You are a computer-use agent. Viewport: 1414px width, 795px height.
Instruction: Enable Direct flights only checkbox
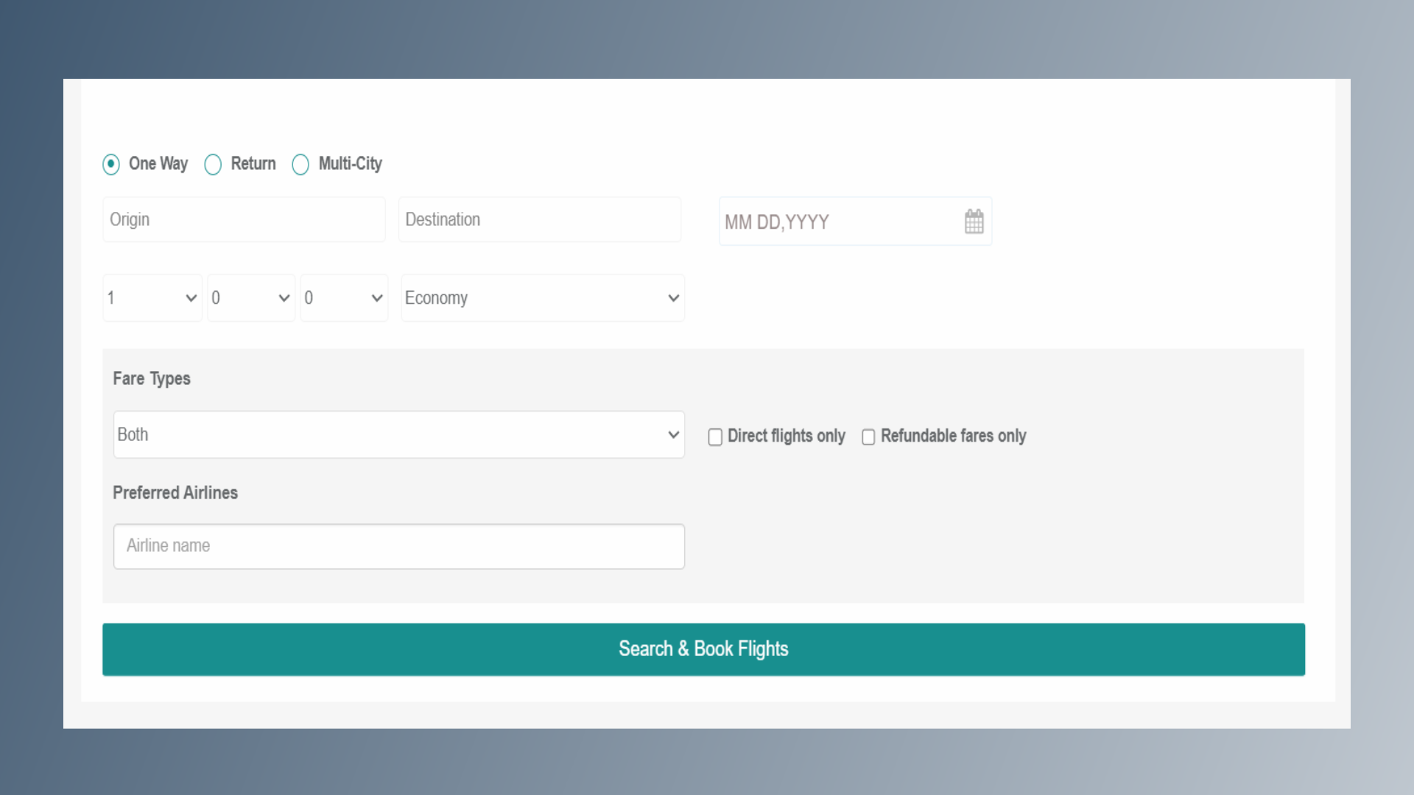[715, 437]
